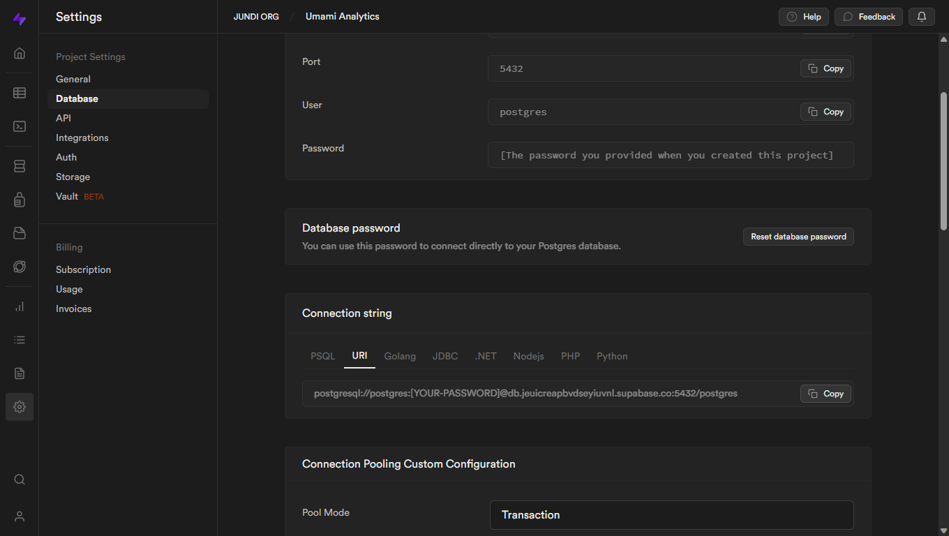
Task: Click the Umami Analytics project breadcrumb
Action: (x=343, y=16)
